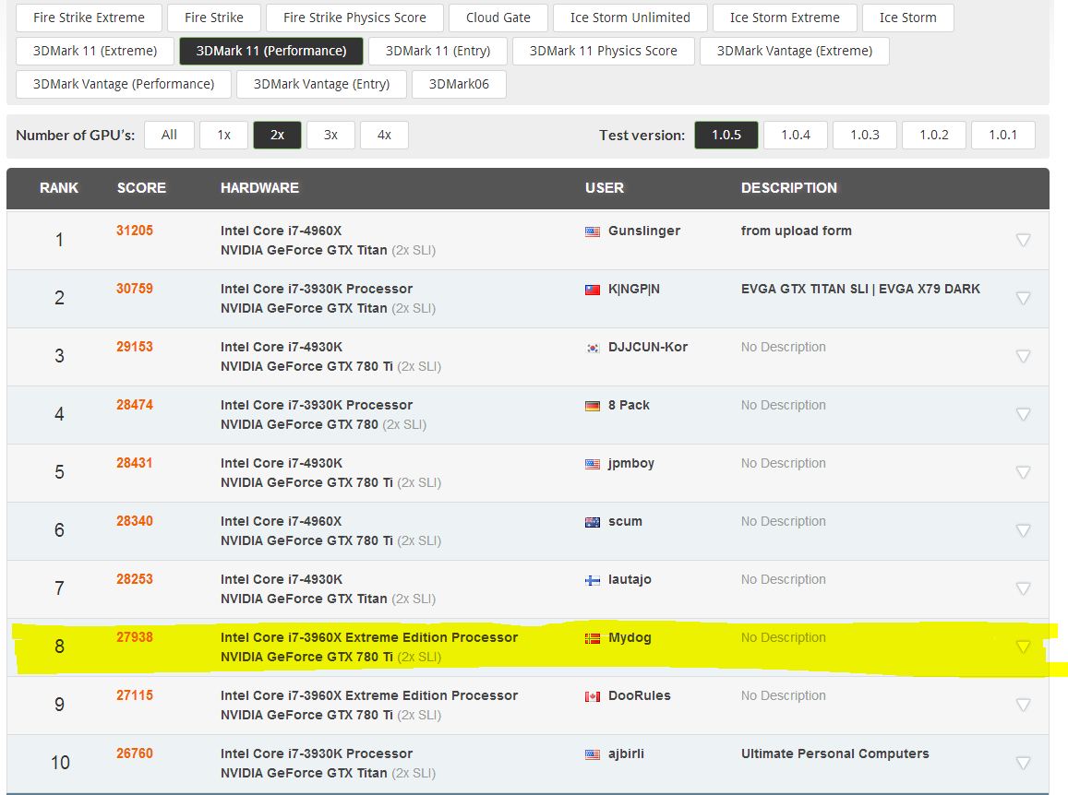Click the USER column header

point(605,188)
